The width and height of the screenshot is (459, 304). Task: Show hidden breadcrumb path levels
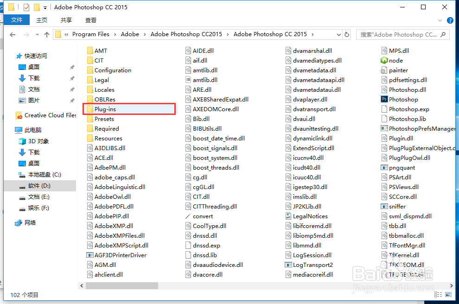click(x=66, y=35)
